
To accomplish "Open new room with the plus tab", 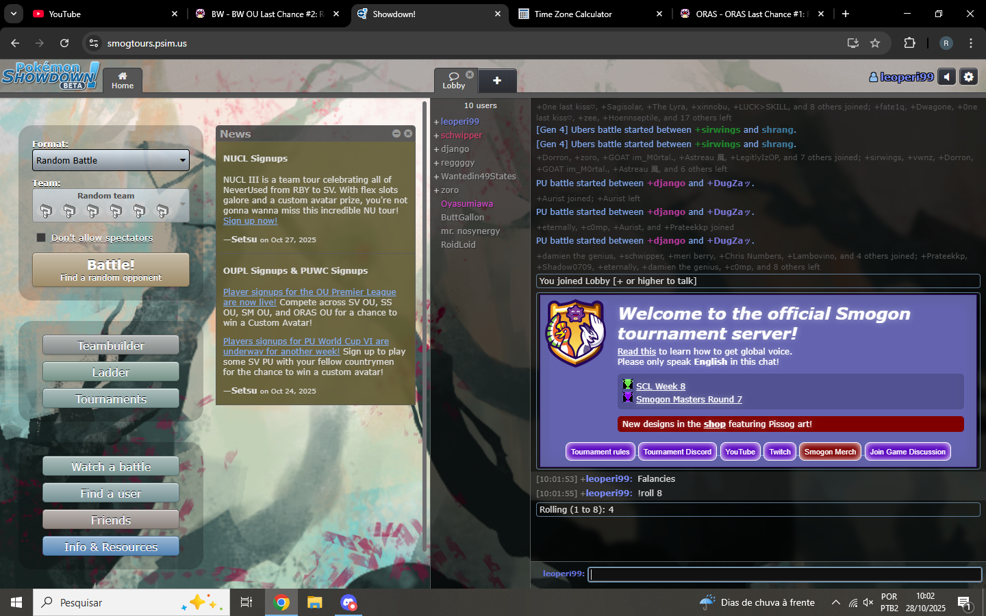I will point(497,81).
